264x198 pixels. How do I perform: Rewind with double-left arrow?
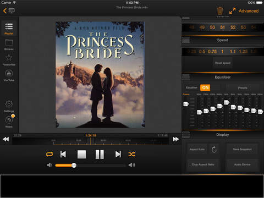click(6, 139)
